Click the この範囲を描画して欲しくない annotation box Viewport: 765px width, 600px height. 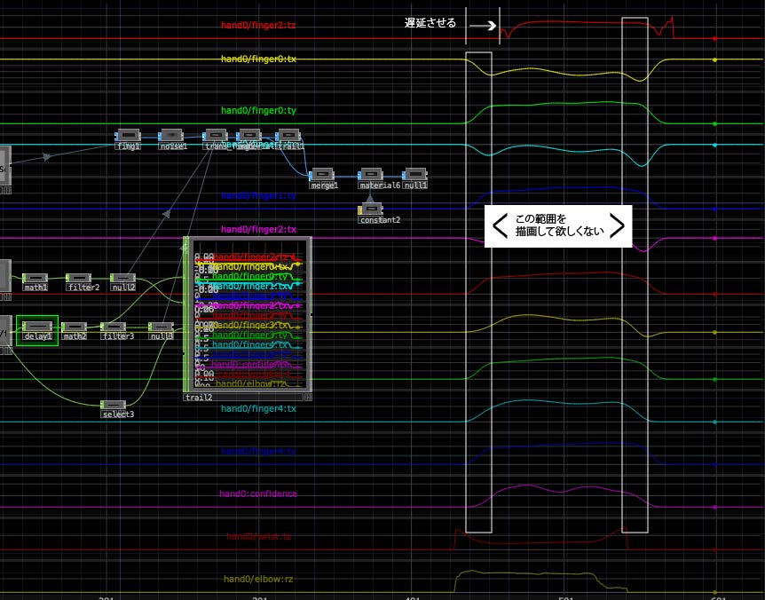pos(558,225)
